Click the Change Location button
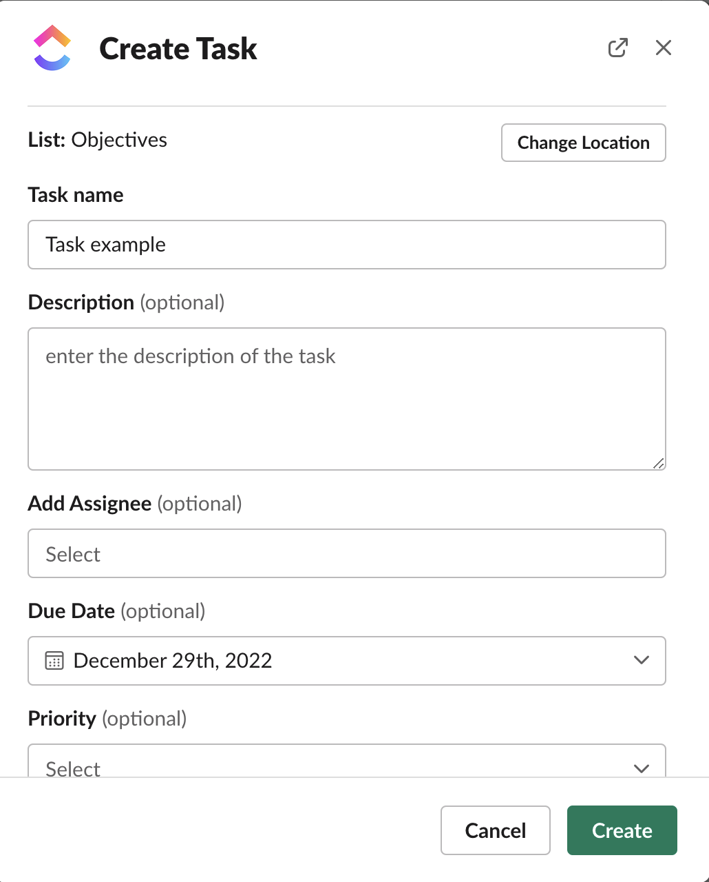This screenshot has height=882, width=709. (583, 143)
